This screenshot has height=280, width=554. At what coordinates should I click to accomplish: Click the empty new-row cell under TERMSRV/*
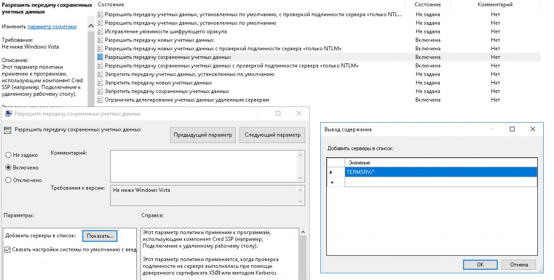[440, 183]
